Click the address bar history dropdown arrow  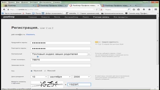(94, 9)
